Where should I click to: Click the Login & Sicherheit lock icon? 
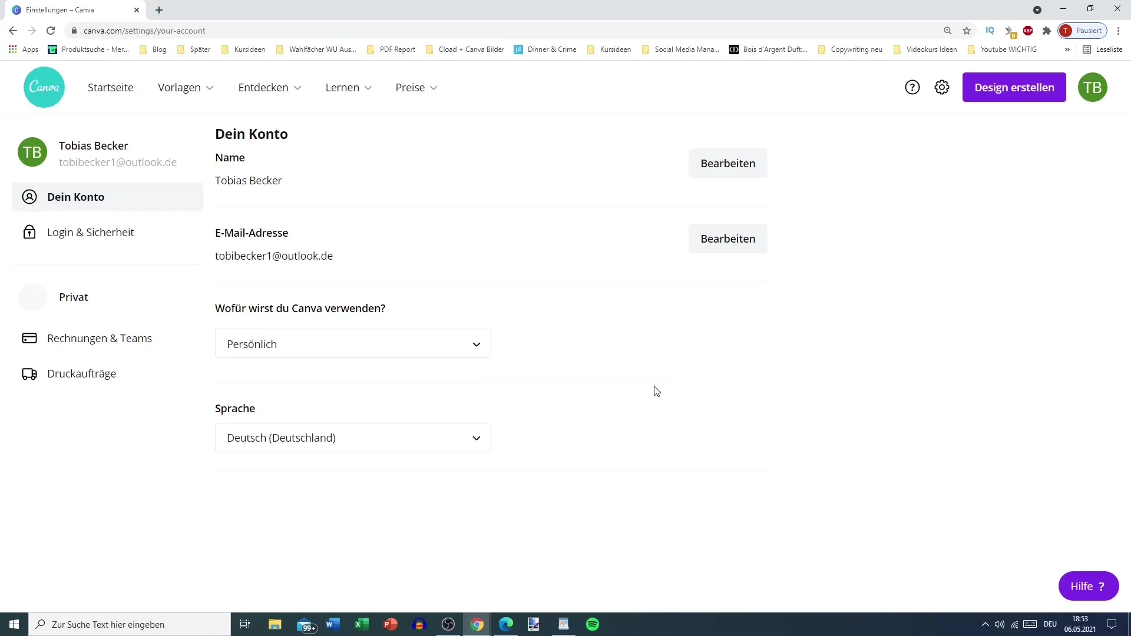[x=29, y=232]
